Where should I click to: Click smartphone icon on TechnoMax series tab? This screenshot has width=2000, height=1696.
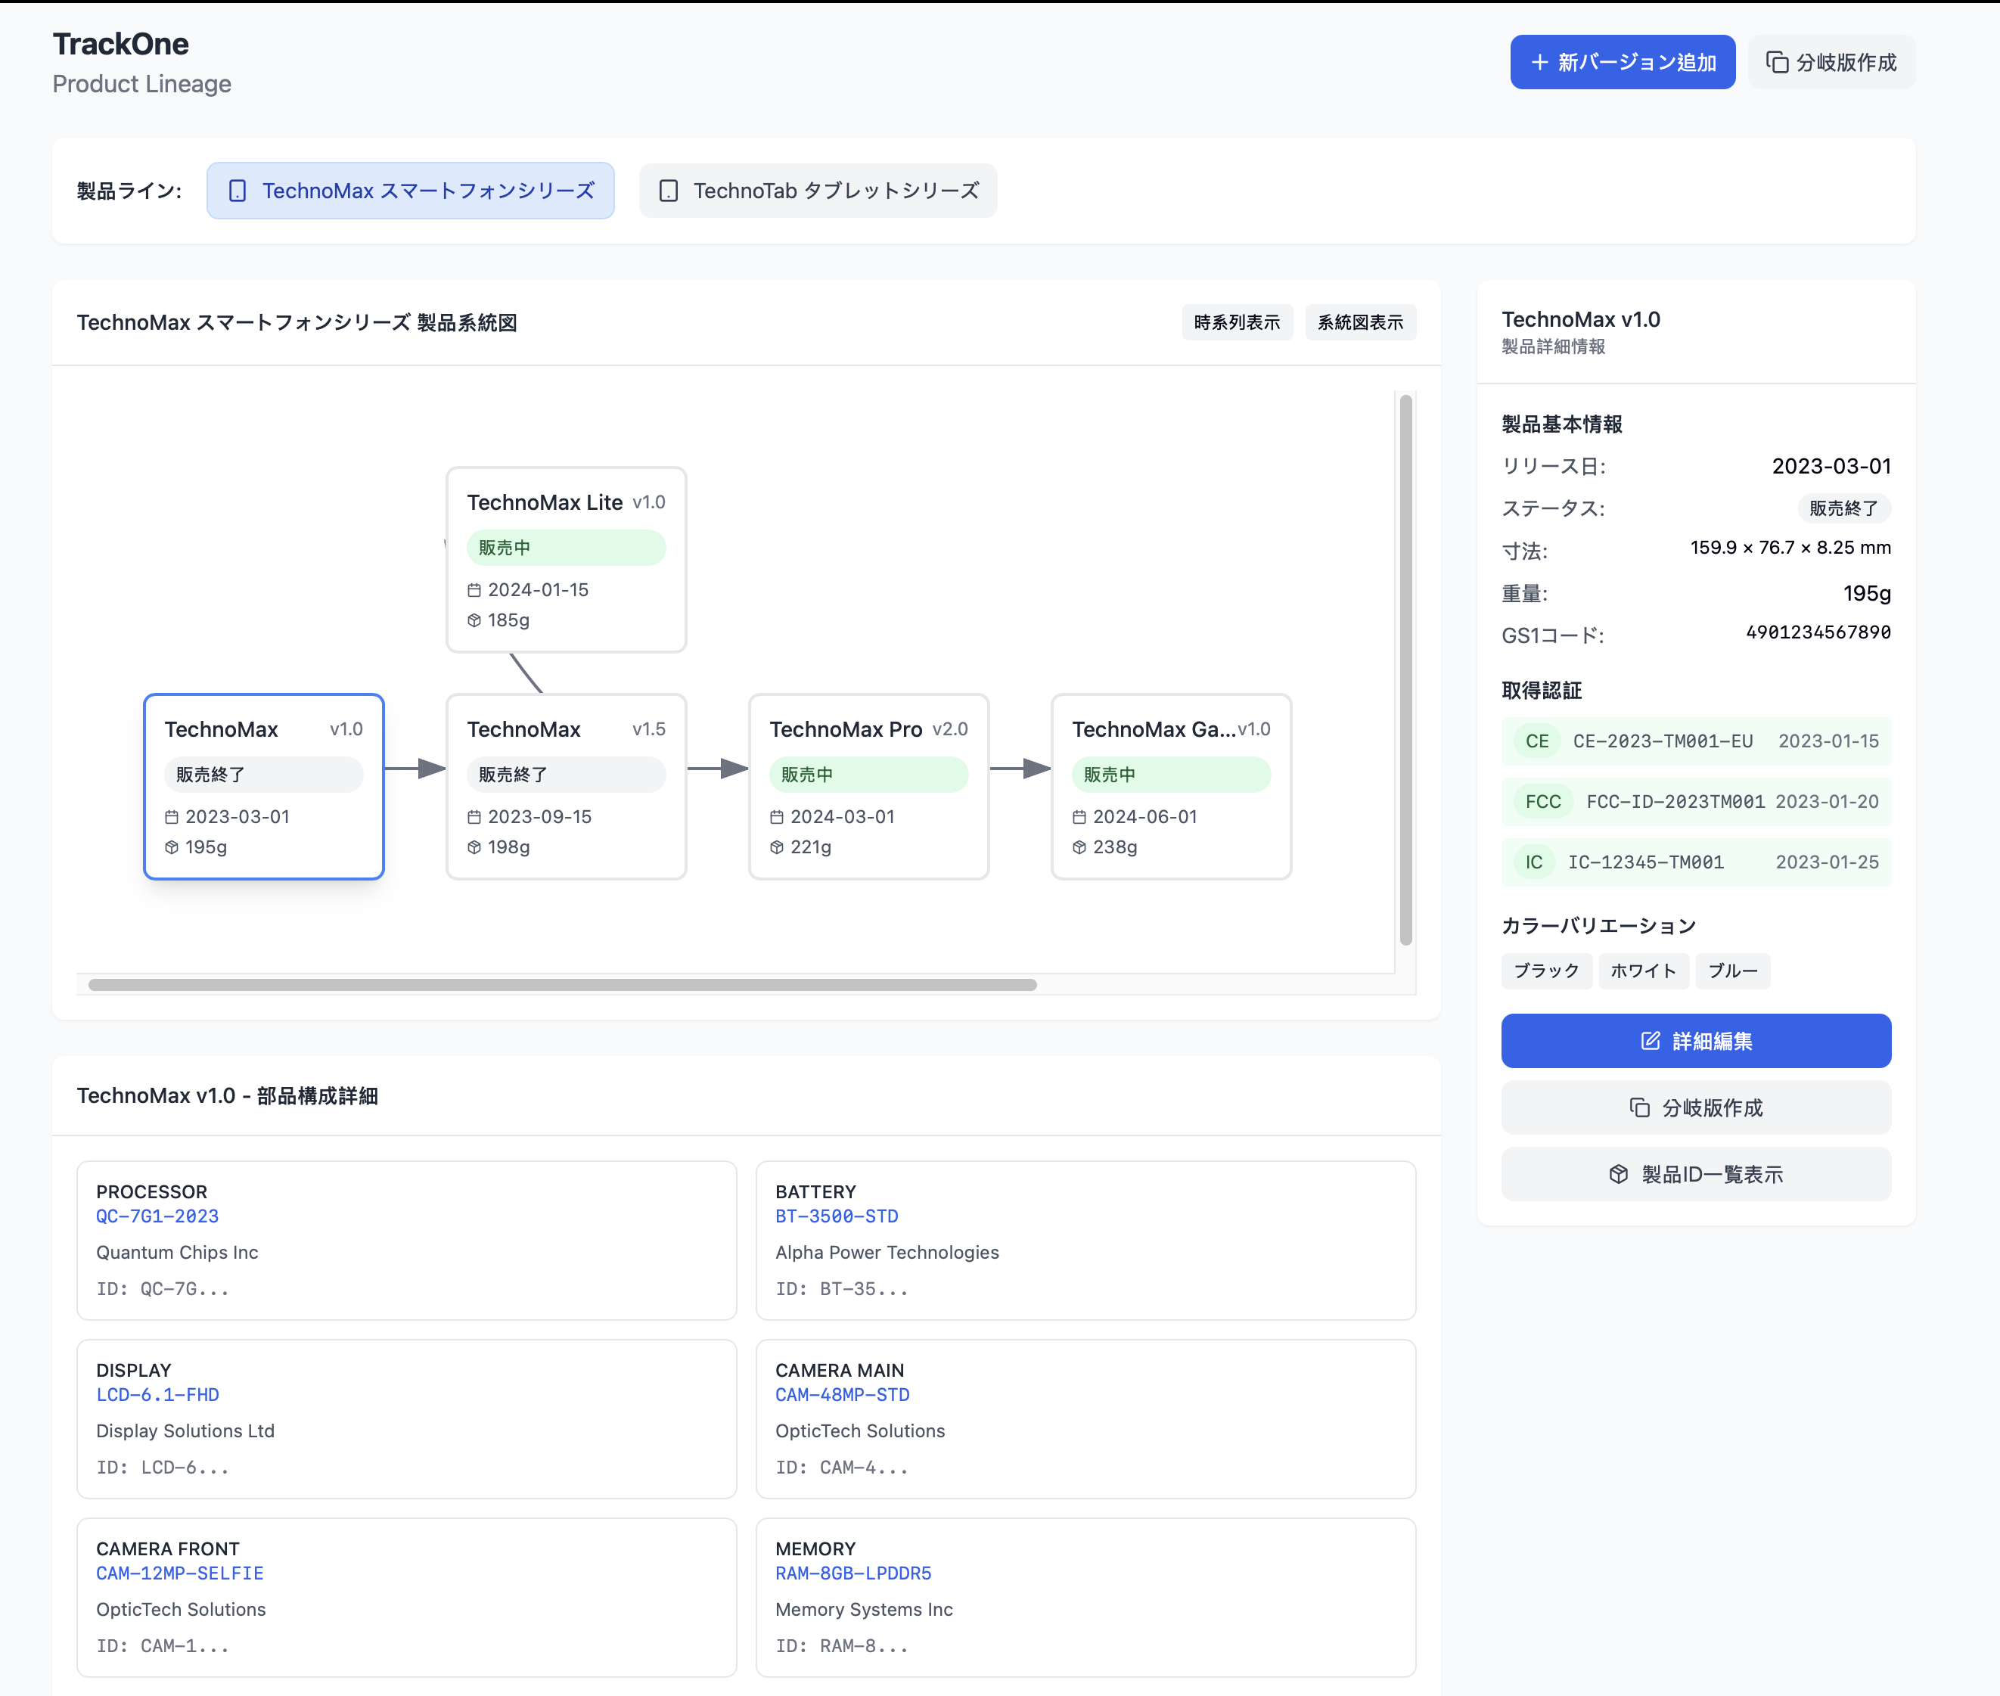pos(238,191)
